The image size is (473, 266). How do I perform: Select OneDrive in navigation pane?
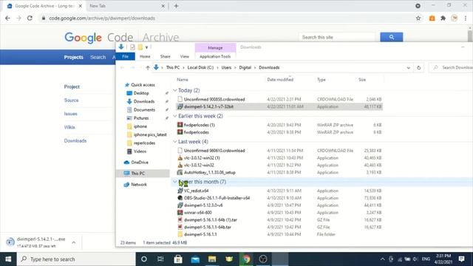coord(140,163)
